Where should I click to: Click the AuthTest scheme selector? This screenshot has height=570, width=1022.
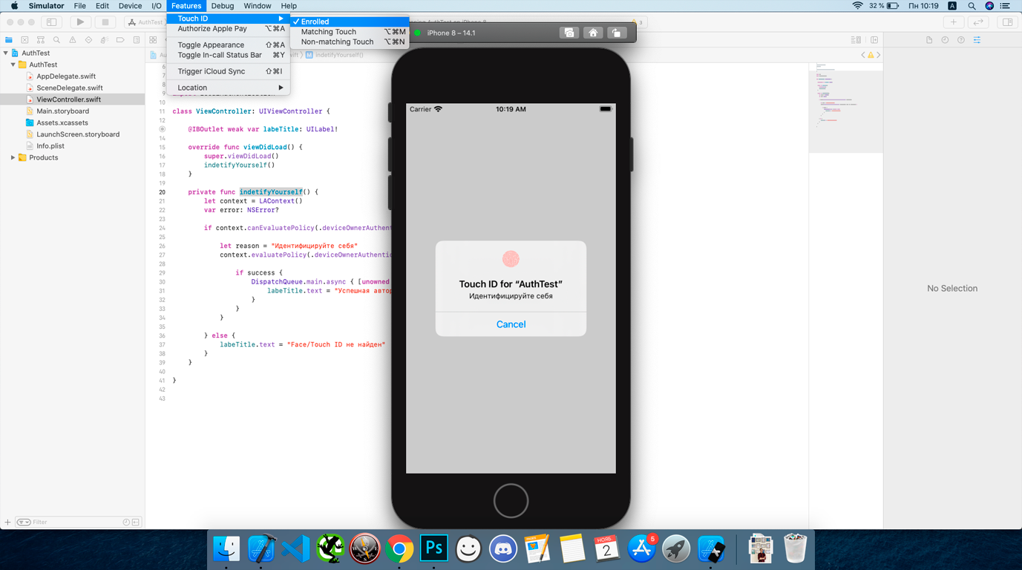coord(145,22)
